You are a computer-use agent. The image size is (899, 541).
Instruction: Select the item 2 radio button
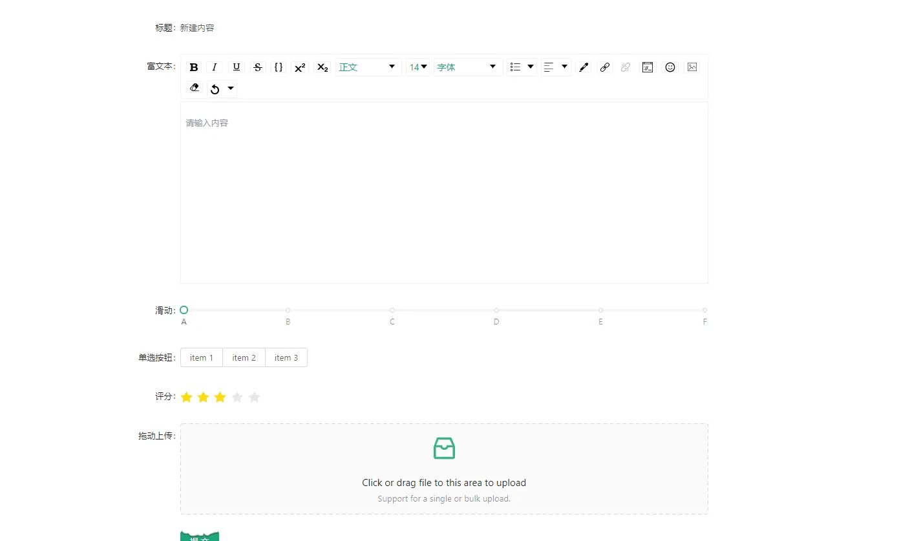click(x=244, y=357)
